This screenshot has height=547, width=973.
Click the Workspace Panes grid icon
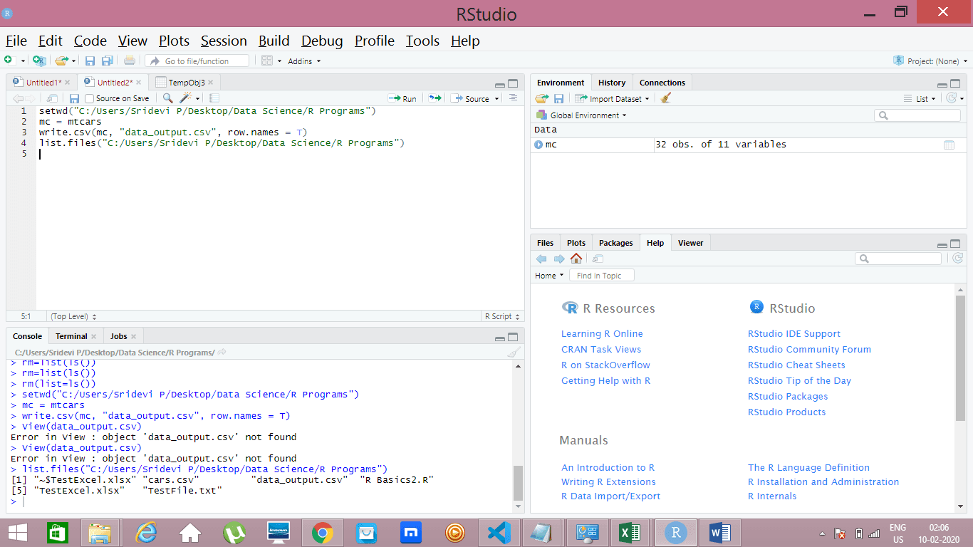[267, 61]
